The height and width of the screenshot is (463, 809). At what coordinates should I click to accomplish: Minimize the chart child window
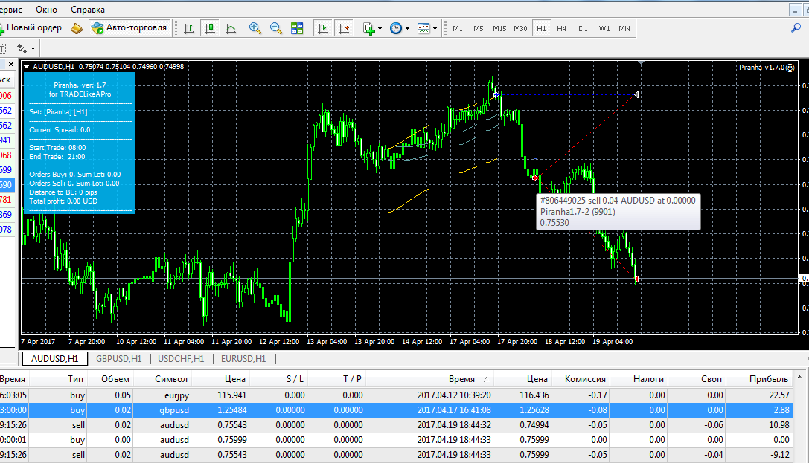tap(795, 10)
